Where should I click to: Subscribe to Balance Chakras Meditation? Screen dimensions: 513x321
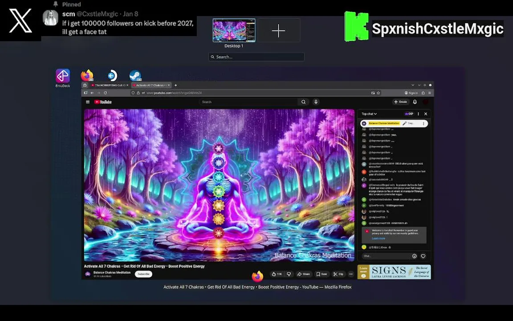pyautogui.click(x=143, y=274)
